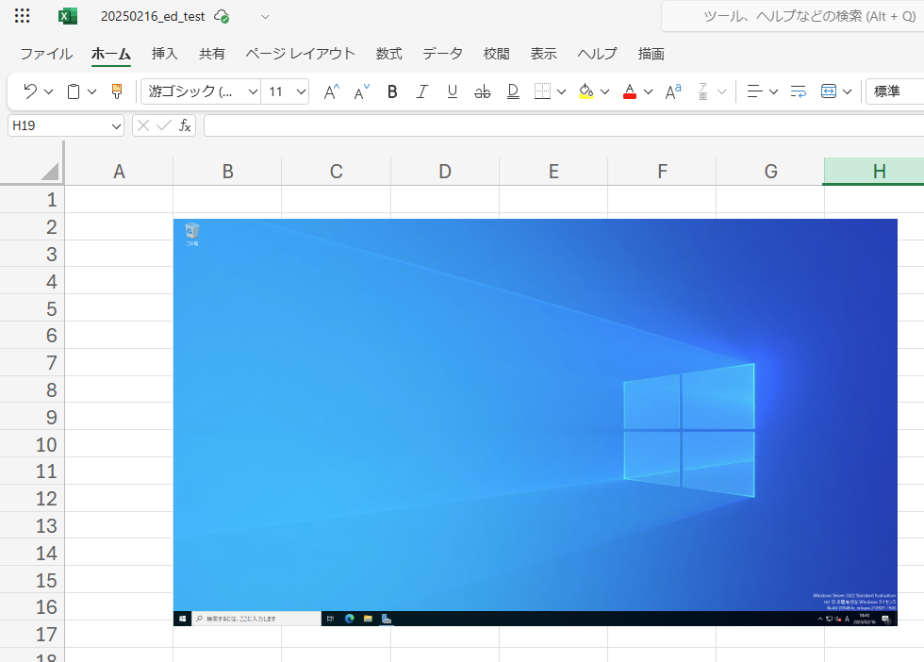This screenshot has height=662, width=924.
Task: Open the Name Box dropdown arrow
Action: click(x=117, y=125)
